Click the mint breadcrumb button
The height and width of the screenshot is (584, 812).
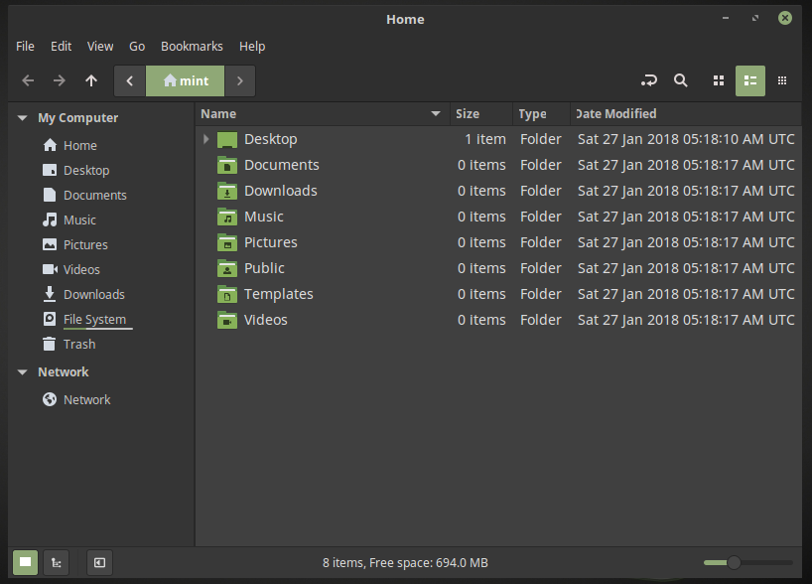[x=185, y=80]
